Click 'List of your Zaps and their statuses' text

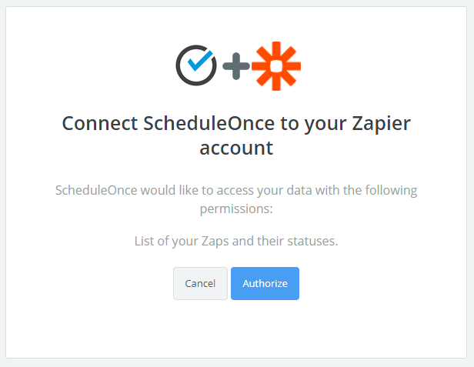coord(236,241)
